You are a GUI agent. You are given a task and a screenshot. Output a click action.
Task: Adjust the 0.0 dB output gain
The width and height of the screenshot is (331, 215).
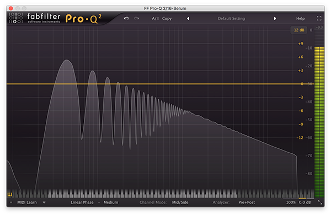pyautogui.click(x=305, y=202)
